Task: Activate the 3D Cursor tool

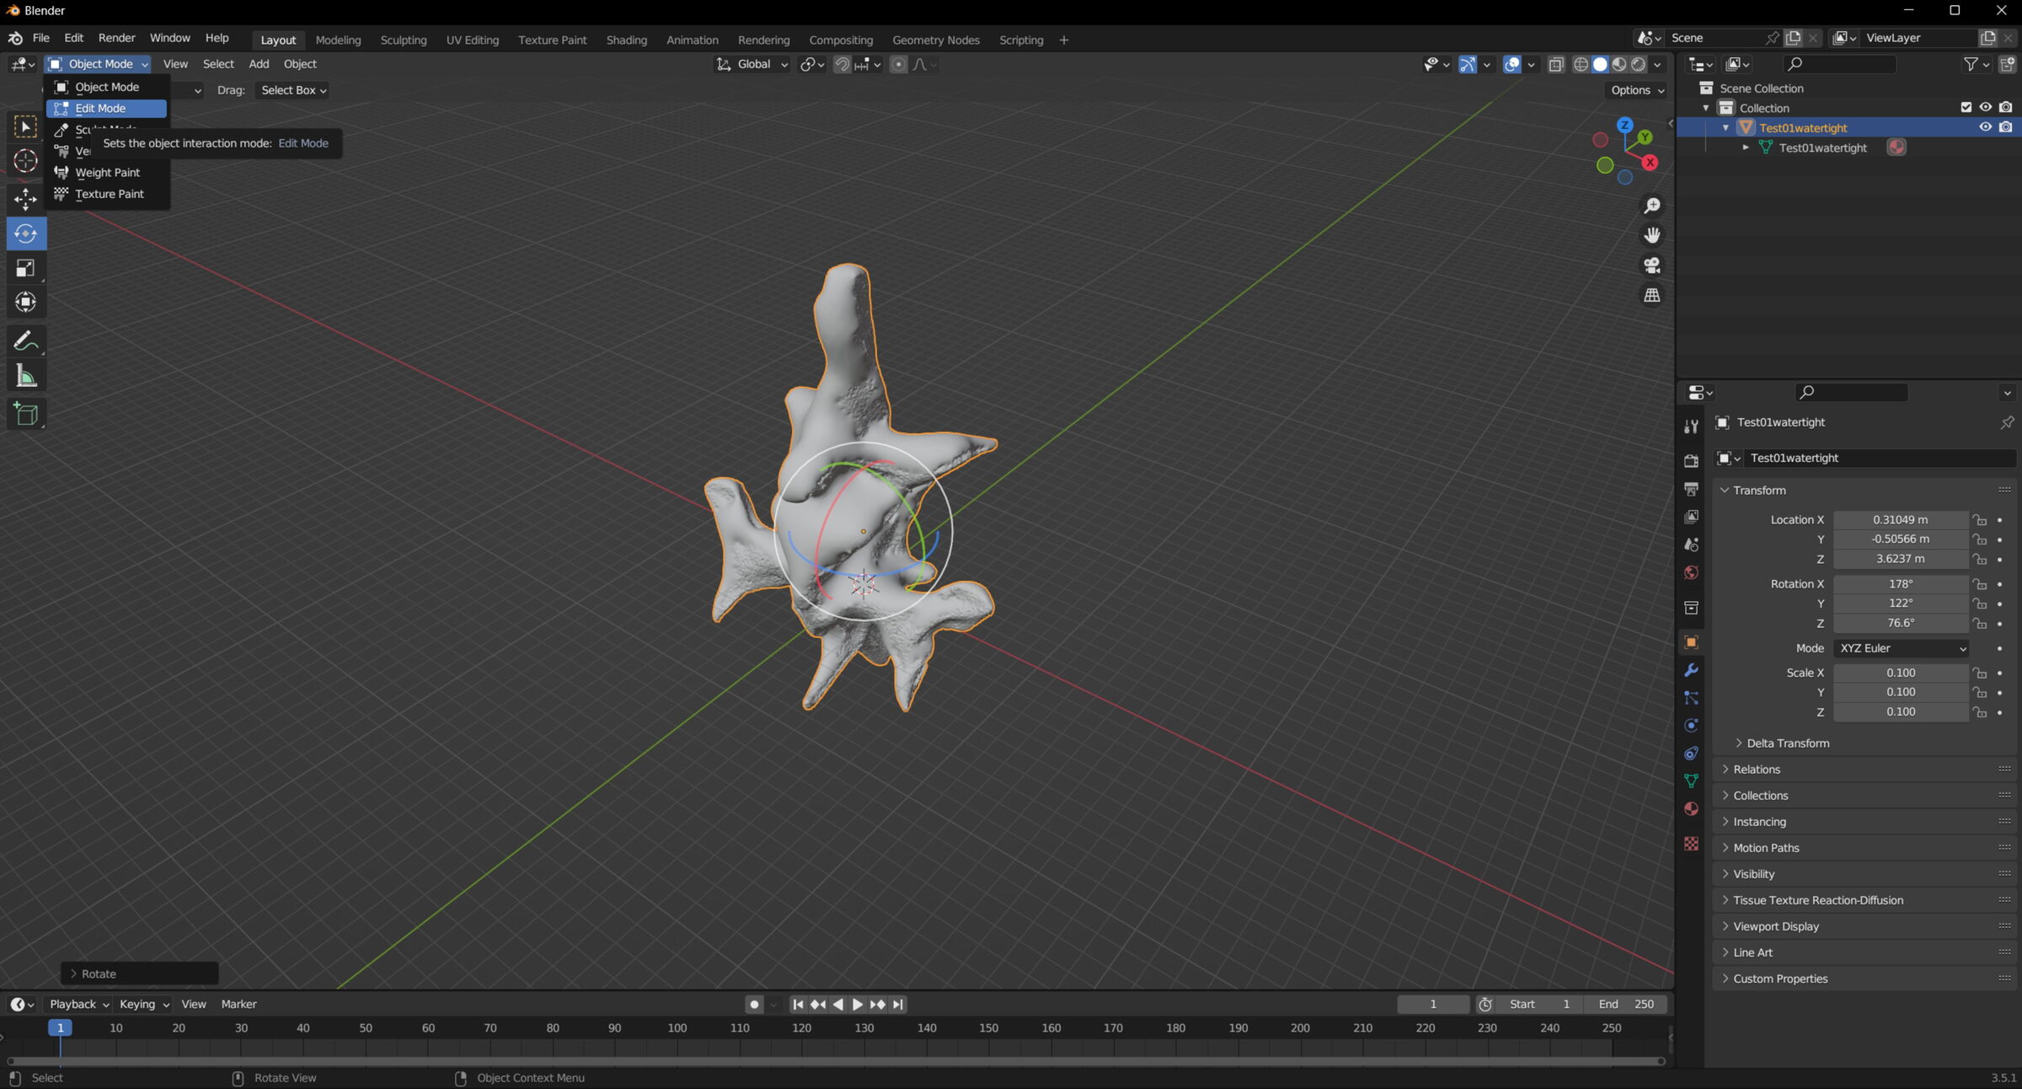Action: 25,161
